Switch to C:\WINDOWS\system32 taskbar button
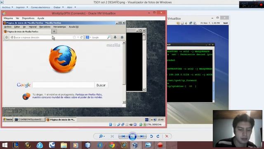264x149 pixels. [29, 120]
